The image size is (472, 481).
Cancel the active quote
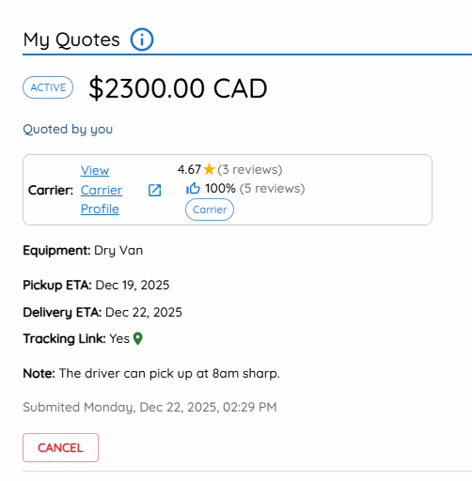pyautogui.click(x=60, y=447)
